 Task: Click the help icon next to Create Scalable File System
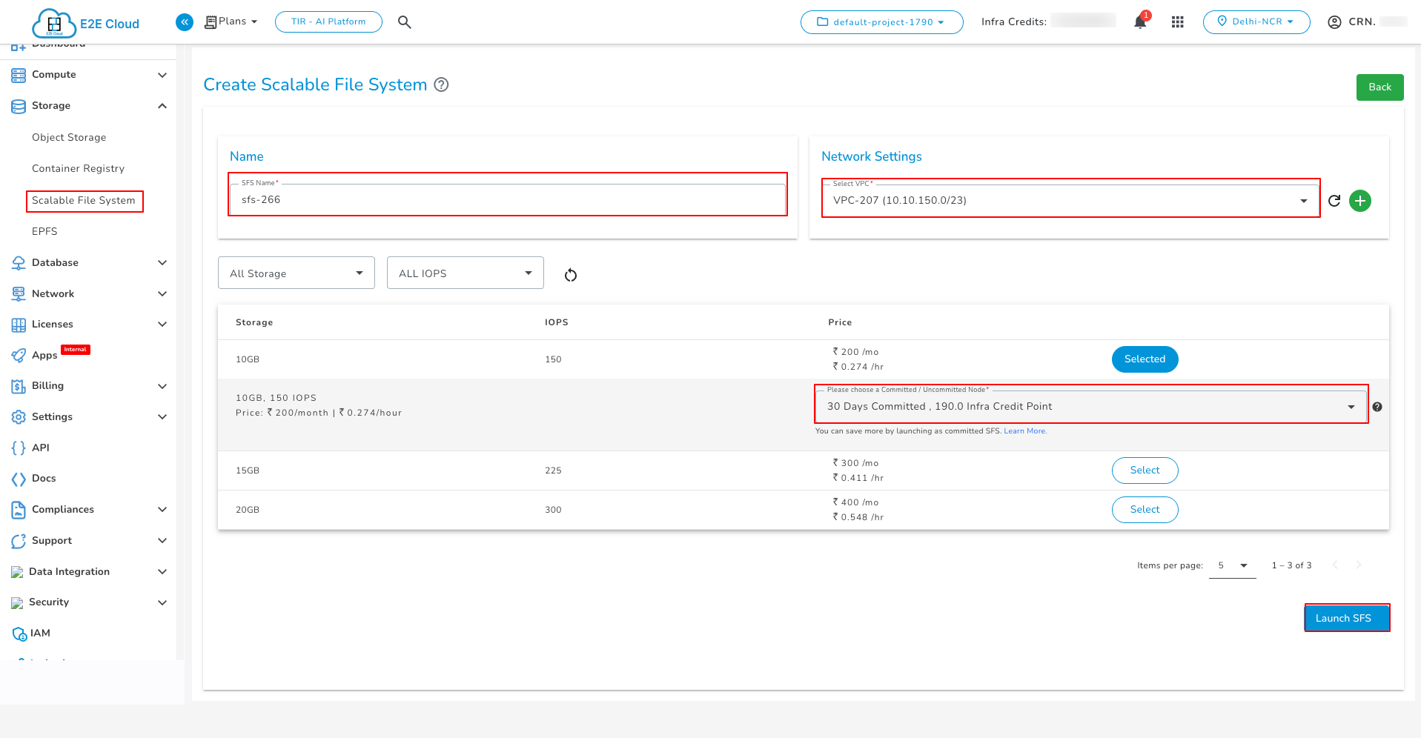pos(441,84)
